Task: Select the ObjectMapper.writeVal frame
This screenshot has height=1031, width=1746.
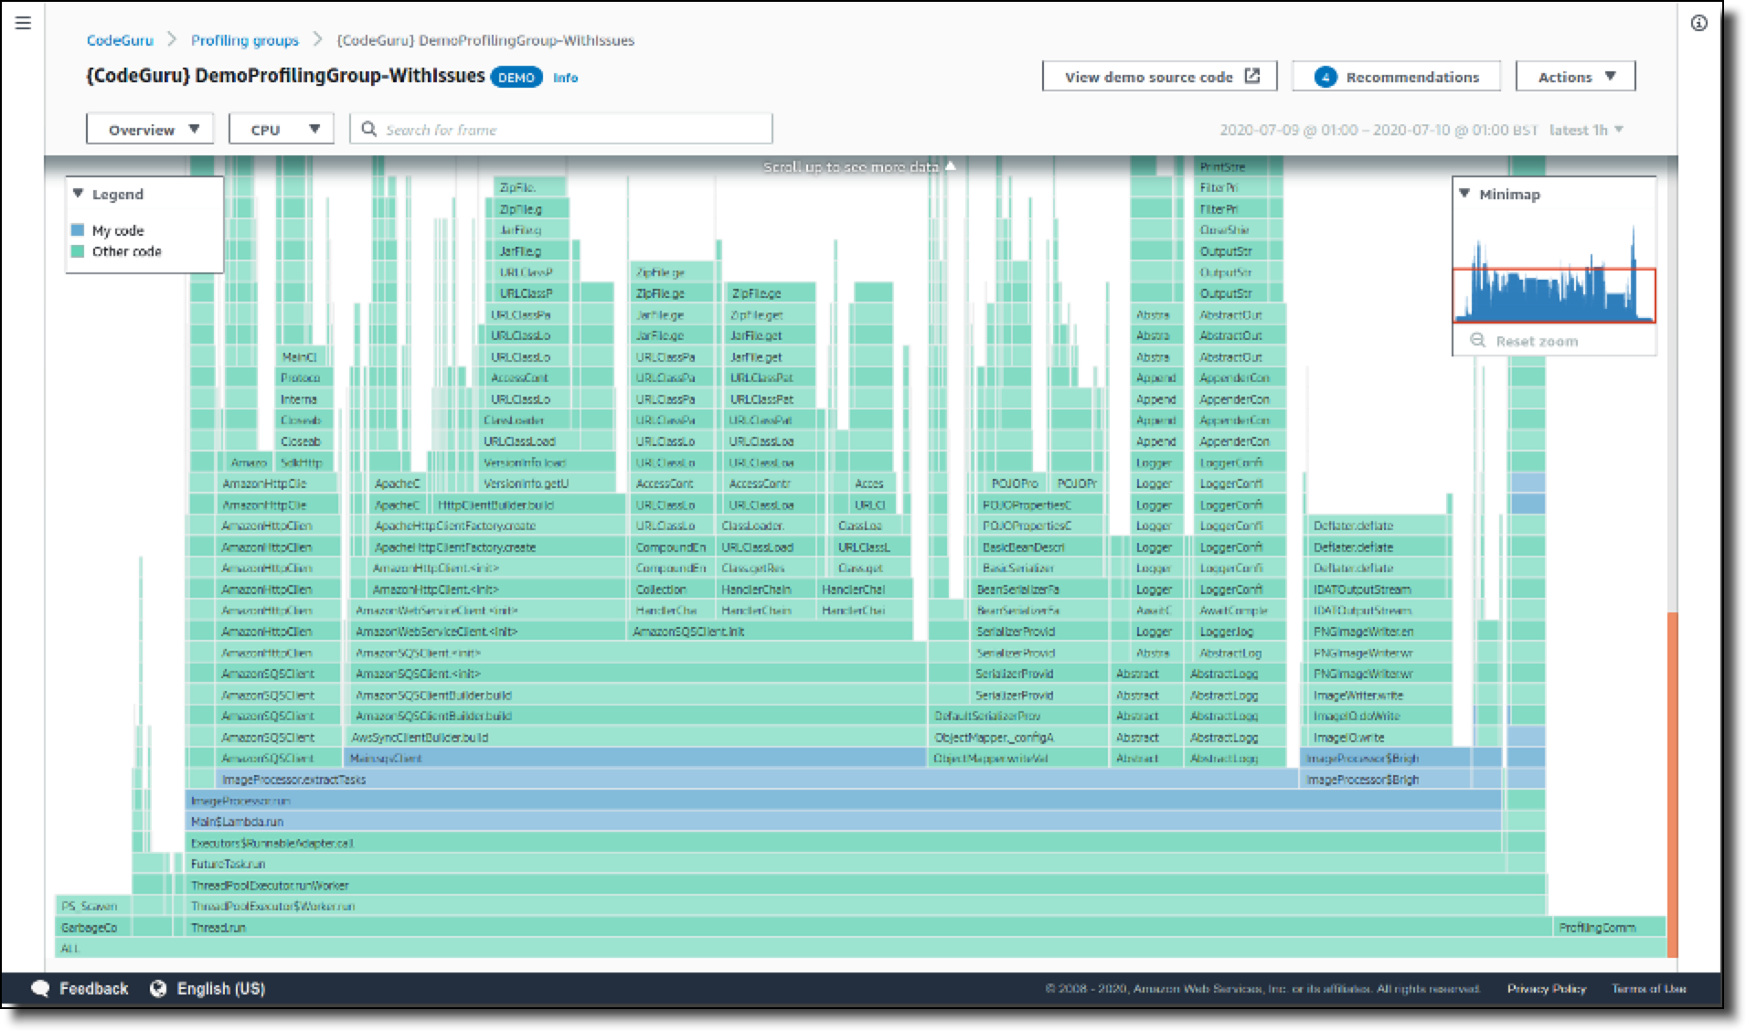Action: coord(1018,759)
